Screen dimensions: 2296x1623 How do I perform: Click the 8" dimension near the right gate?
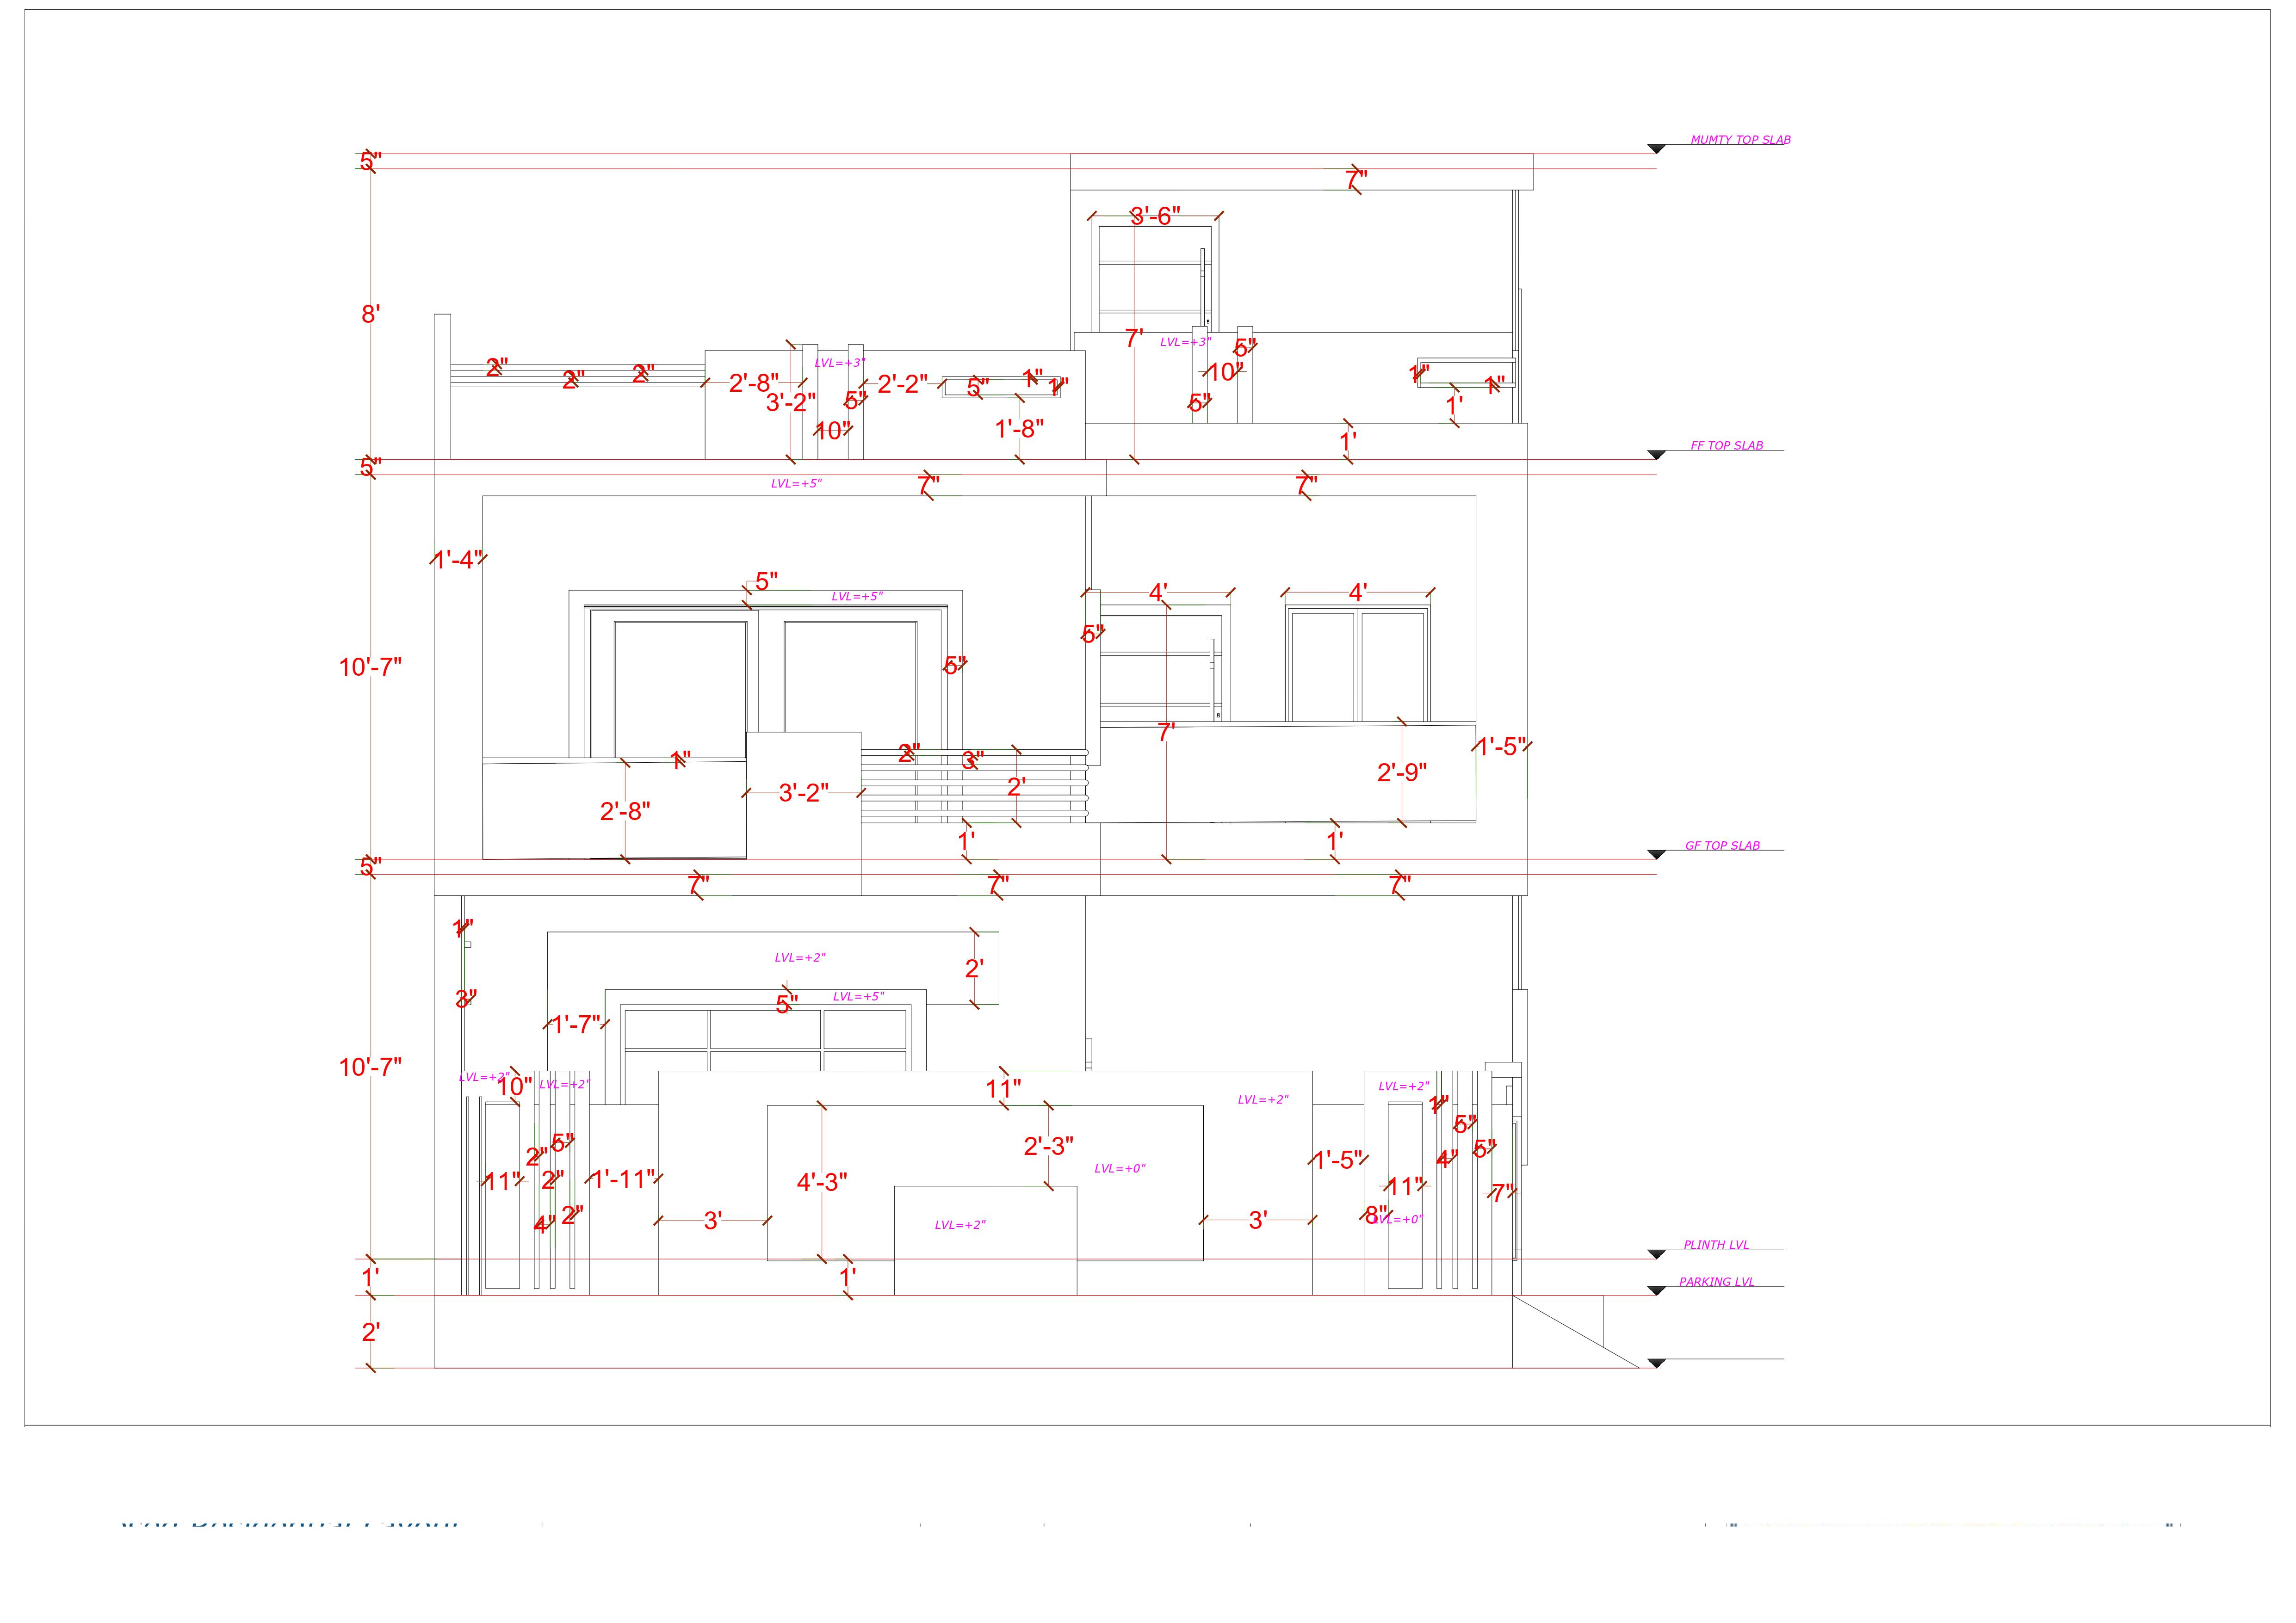(1376, 1216)
